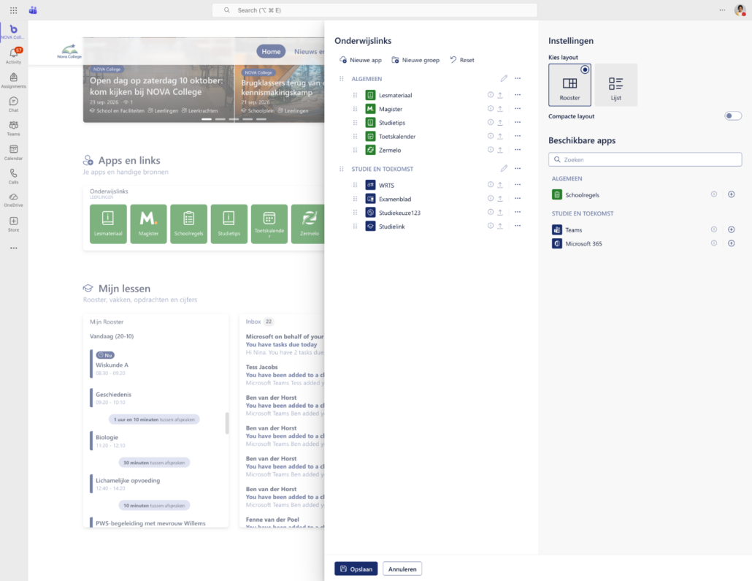Add Teams app with the plus icon
Image resolution: width=752 pixels, height=581 pixels.
(x=732, y=229)
